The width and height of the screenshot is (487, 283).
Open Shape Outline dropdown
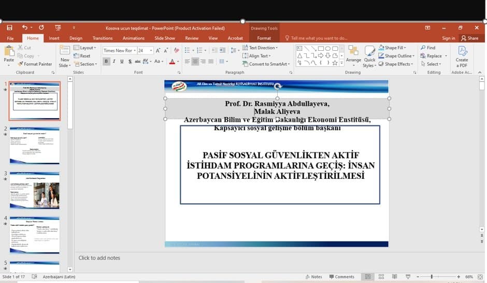pyautogui.click(x=396, y=56)
